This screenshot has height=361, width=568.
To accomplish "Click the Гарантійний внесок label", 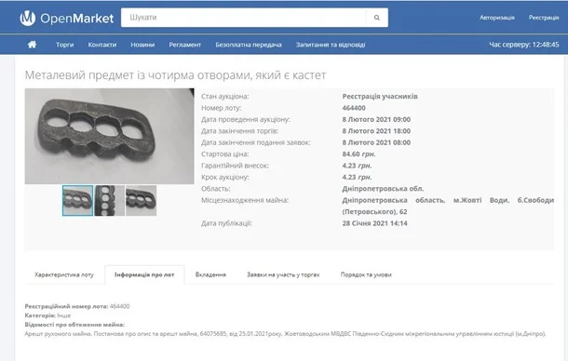I will (x=235, y=166).
